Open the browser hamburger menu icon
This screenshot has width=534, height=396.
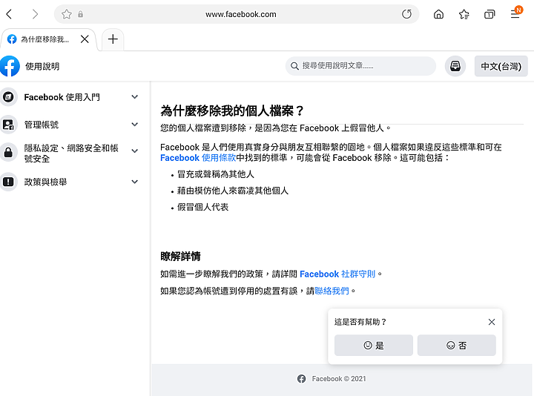515,14
